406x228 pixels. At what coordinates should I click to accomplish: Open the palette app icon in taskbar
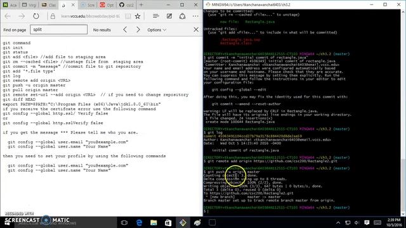[x=197, y=222]
